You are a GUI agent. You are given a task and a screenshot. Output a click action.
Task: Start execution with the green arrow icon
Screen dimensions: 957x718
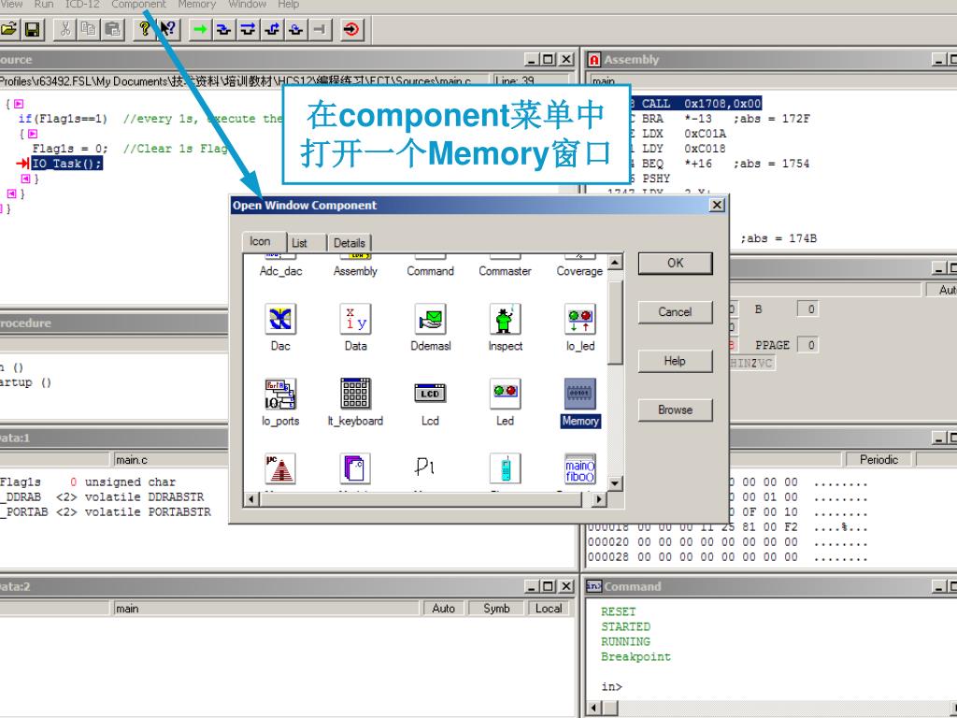200,29
